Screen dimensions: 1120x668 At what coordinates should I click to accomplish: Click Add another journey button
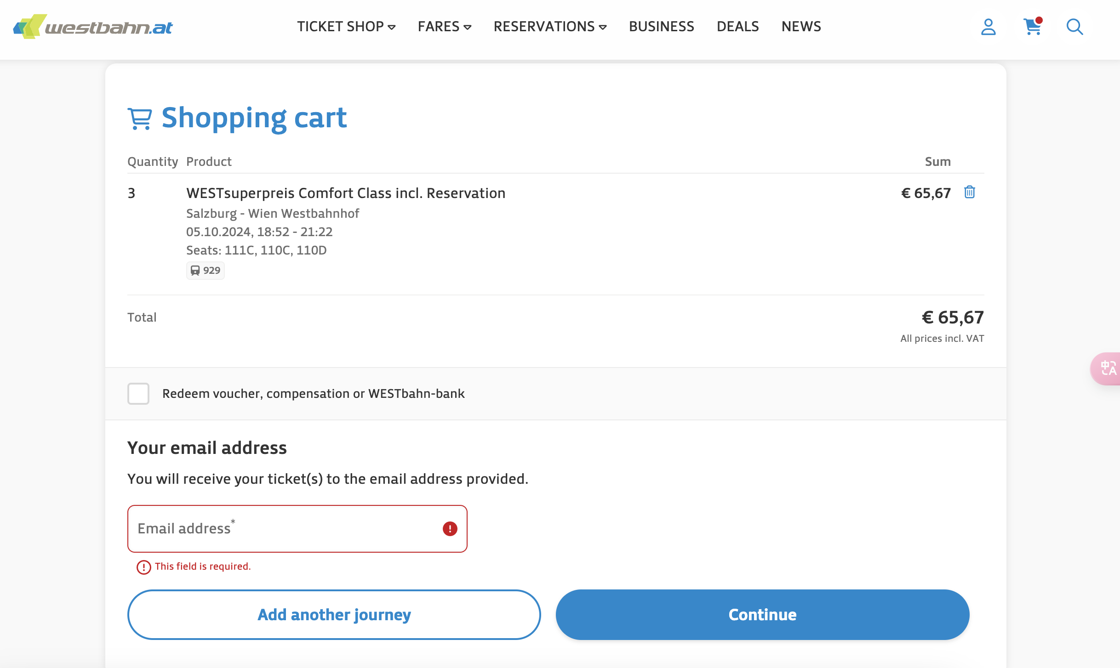[334, 615]
